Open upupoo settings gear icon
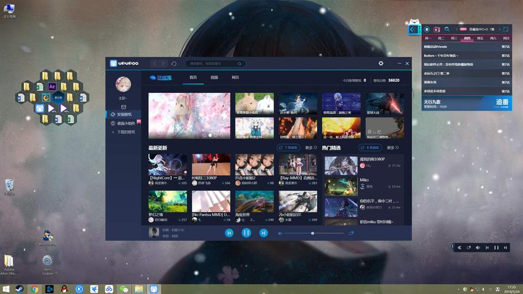 [381, 64]
